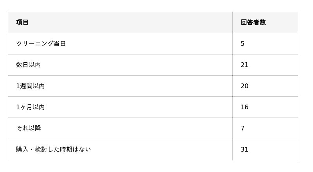This screenshot has height=172, width=313.
Task: Click the value 21 cell
Action: (x=245, y=65)
